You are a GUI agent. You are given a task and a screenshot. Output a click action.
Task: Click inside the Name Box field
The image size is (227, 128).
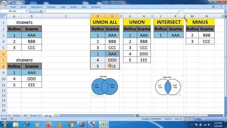pos(13,11)
